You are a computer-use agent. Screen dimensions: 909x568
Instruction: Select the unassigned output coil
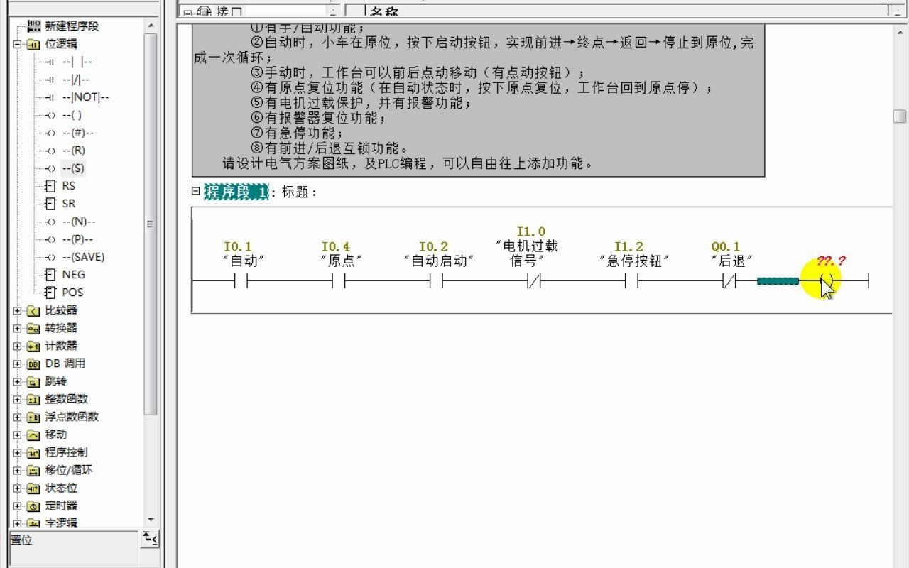click(827, 282)
